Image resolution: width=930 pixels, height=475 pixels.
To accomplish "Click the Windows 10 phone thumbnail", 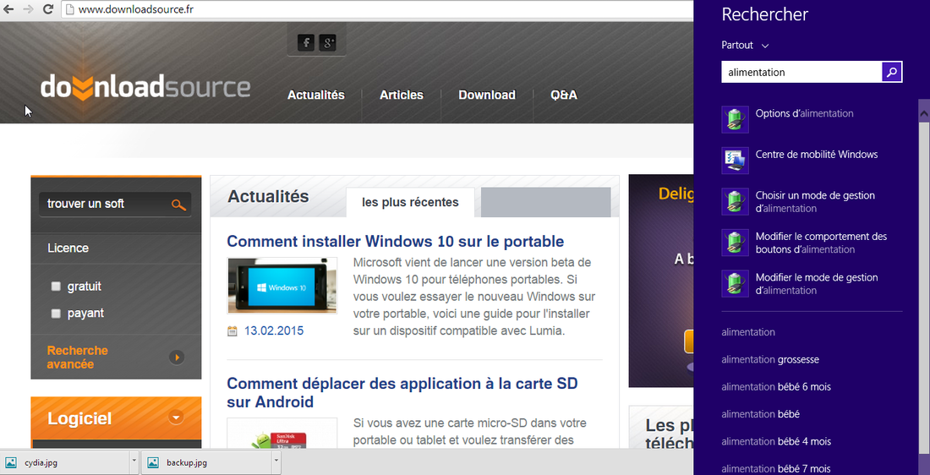I will coord(282,285).
